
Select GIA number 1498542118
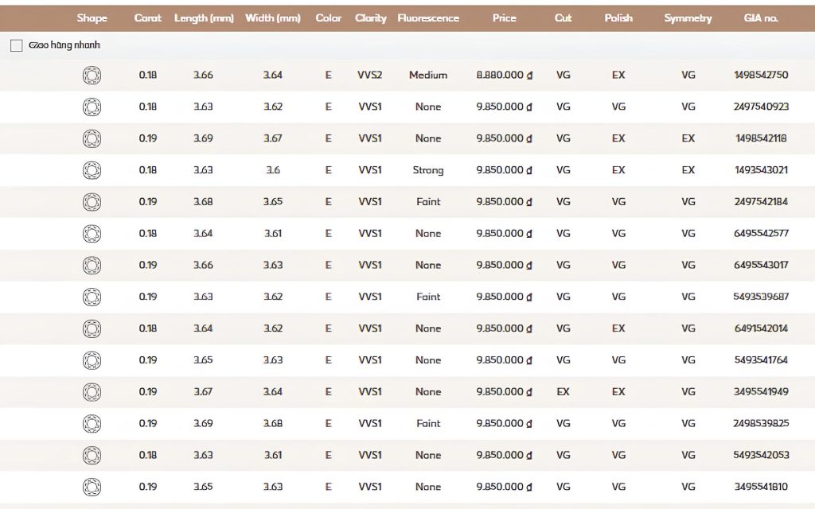point(761,138)
